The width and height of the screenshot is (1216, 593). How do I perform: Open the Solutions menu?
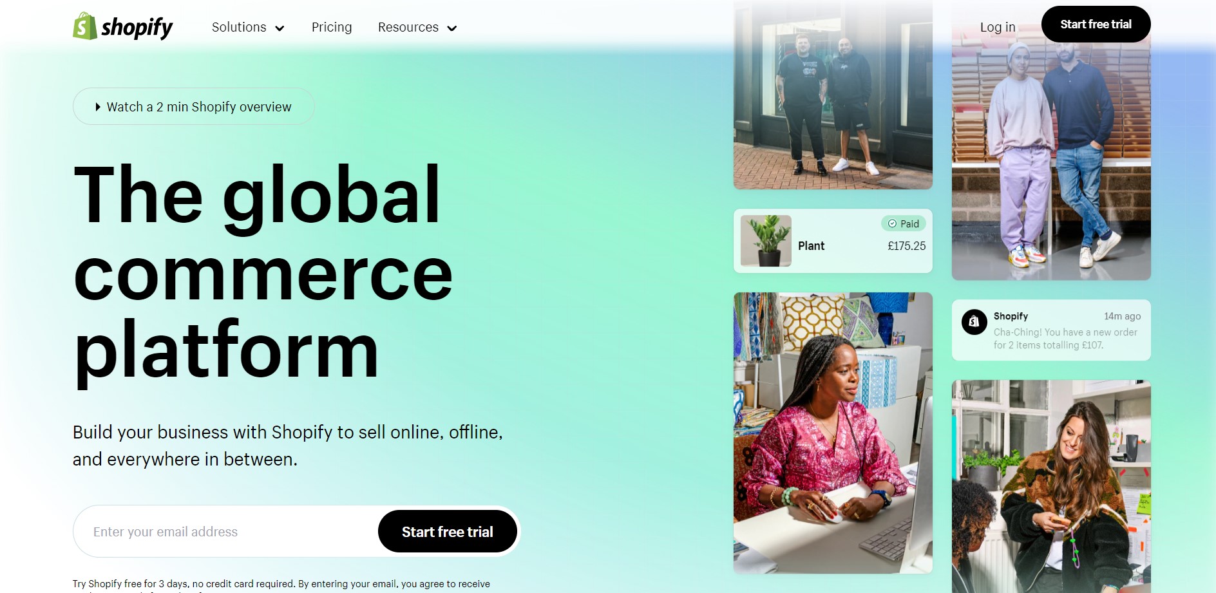[248, 27]
